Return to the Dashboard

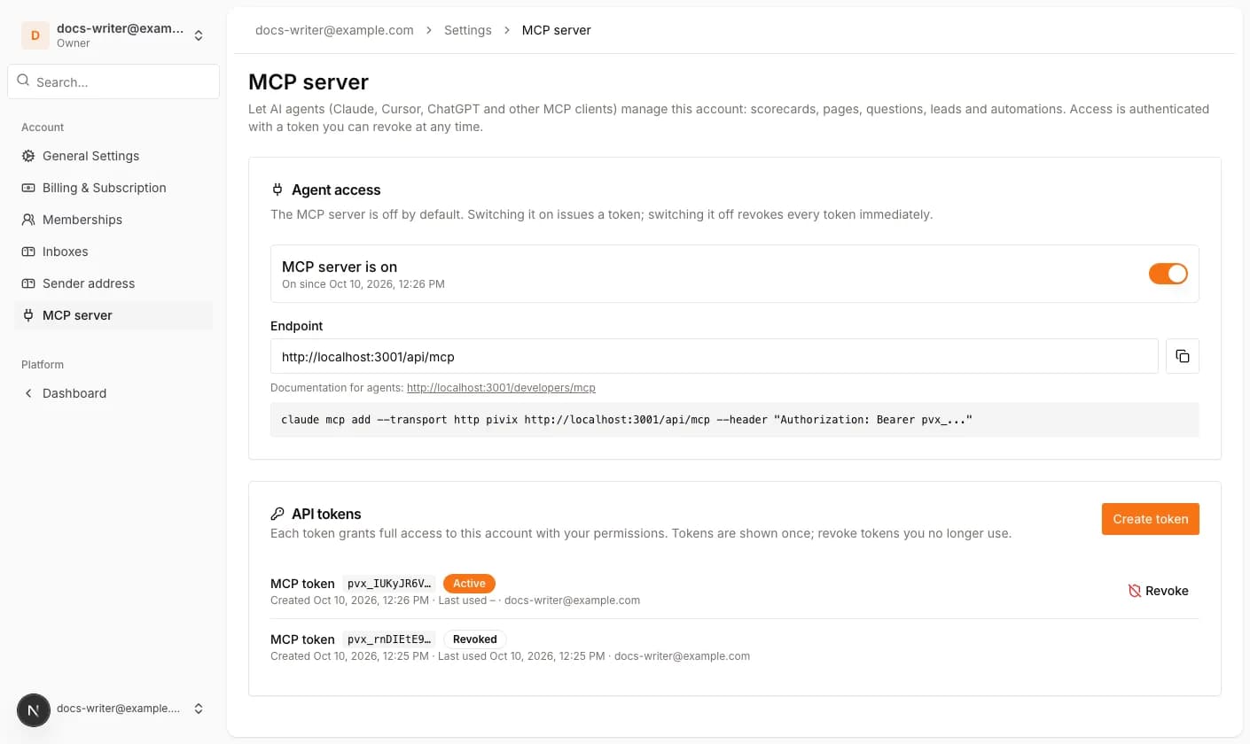pyautogui.click(x=113, y=393)
